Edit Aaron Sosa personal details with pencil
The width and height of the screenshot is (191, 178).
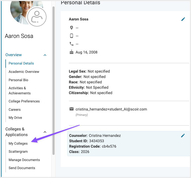(x=183, y=19)
